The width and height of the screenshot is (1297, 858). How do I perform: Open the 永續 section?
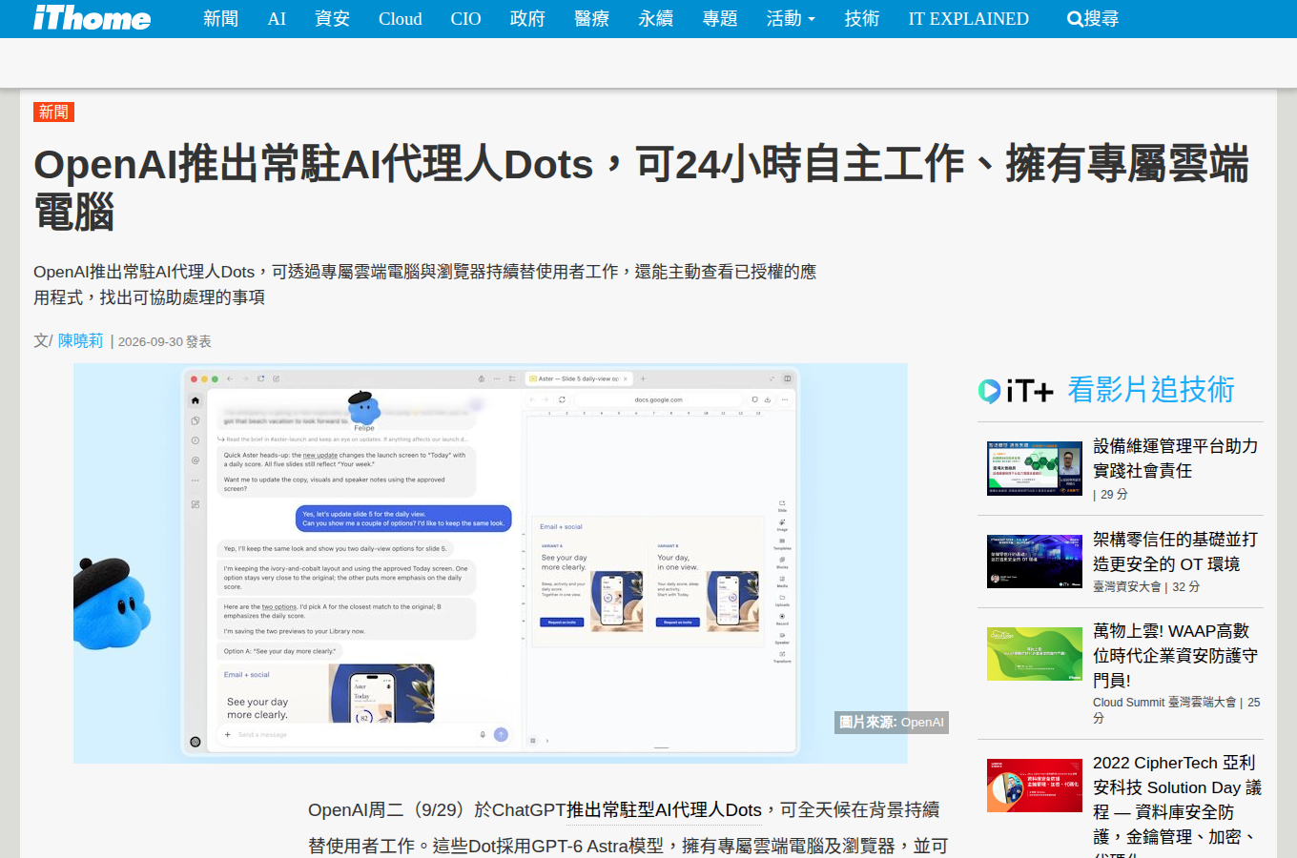(x=655, y=19)
